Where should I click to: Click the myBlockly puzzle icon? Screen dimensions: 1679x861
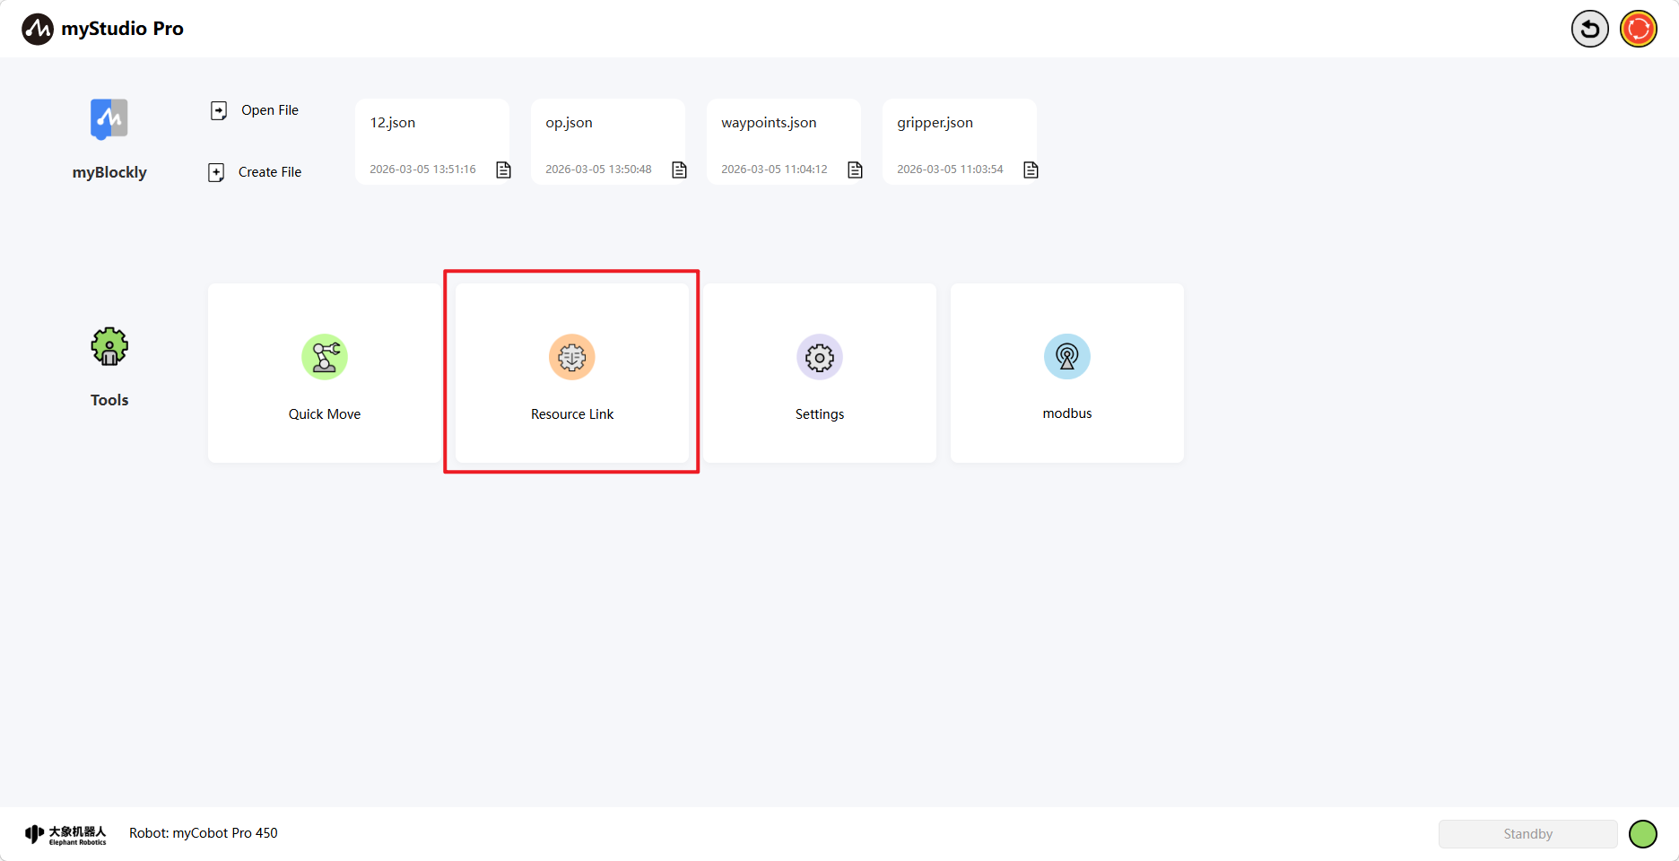pyautogui.click(x=109, y=119)
